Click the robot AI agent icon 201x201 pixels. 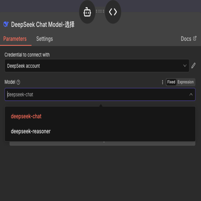(x=87, y=12)
